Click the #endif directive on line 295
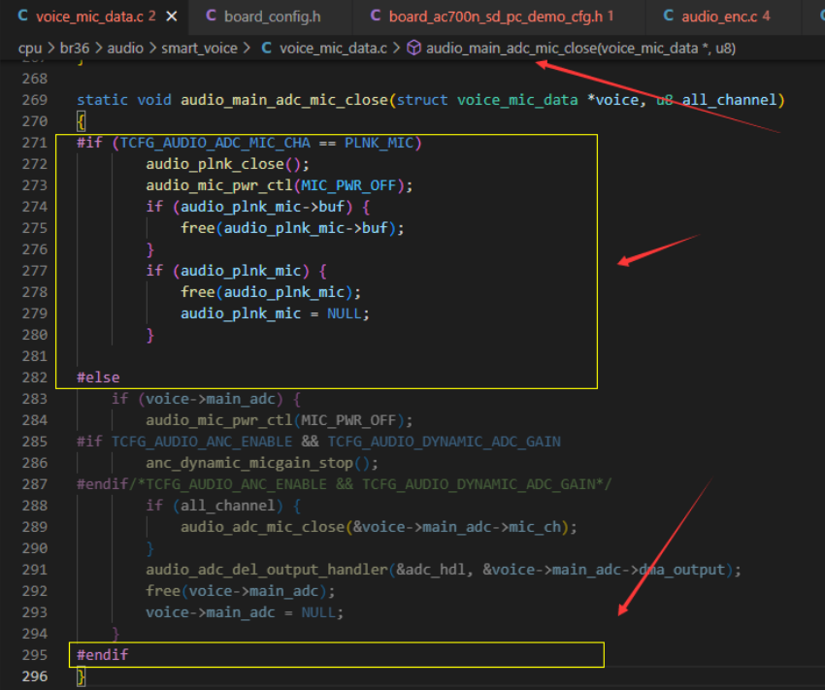Image resolution: width=825 pixels, height=690 pixels. [103, 655]
